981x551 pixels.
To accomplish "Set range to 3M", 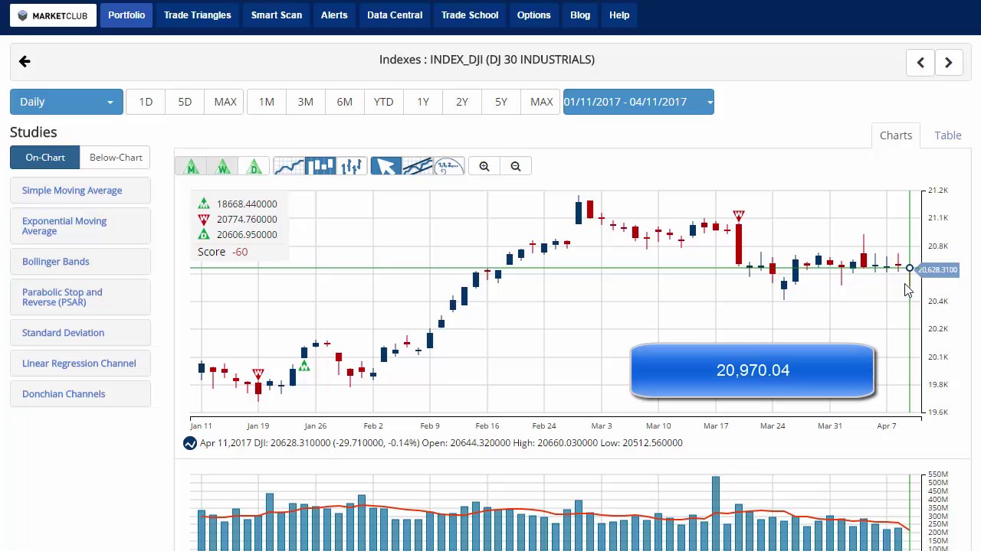I will pos(305,102).
